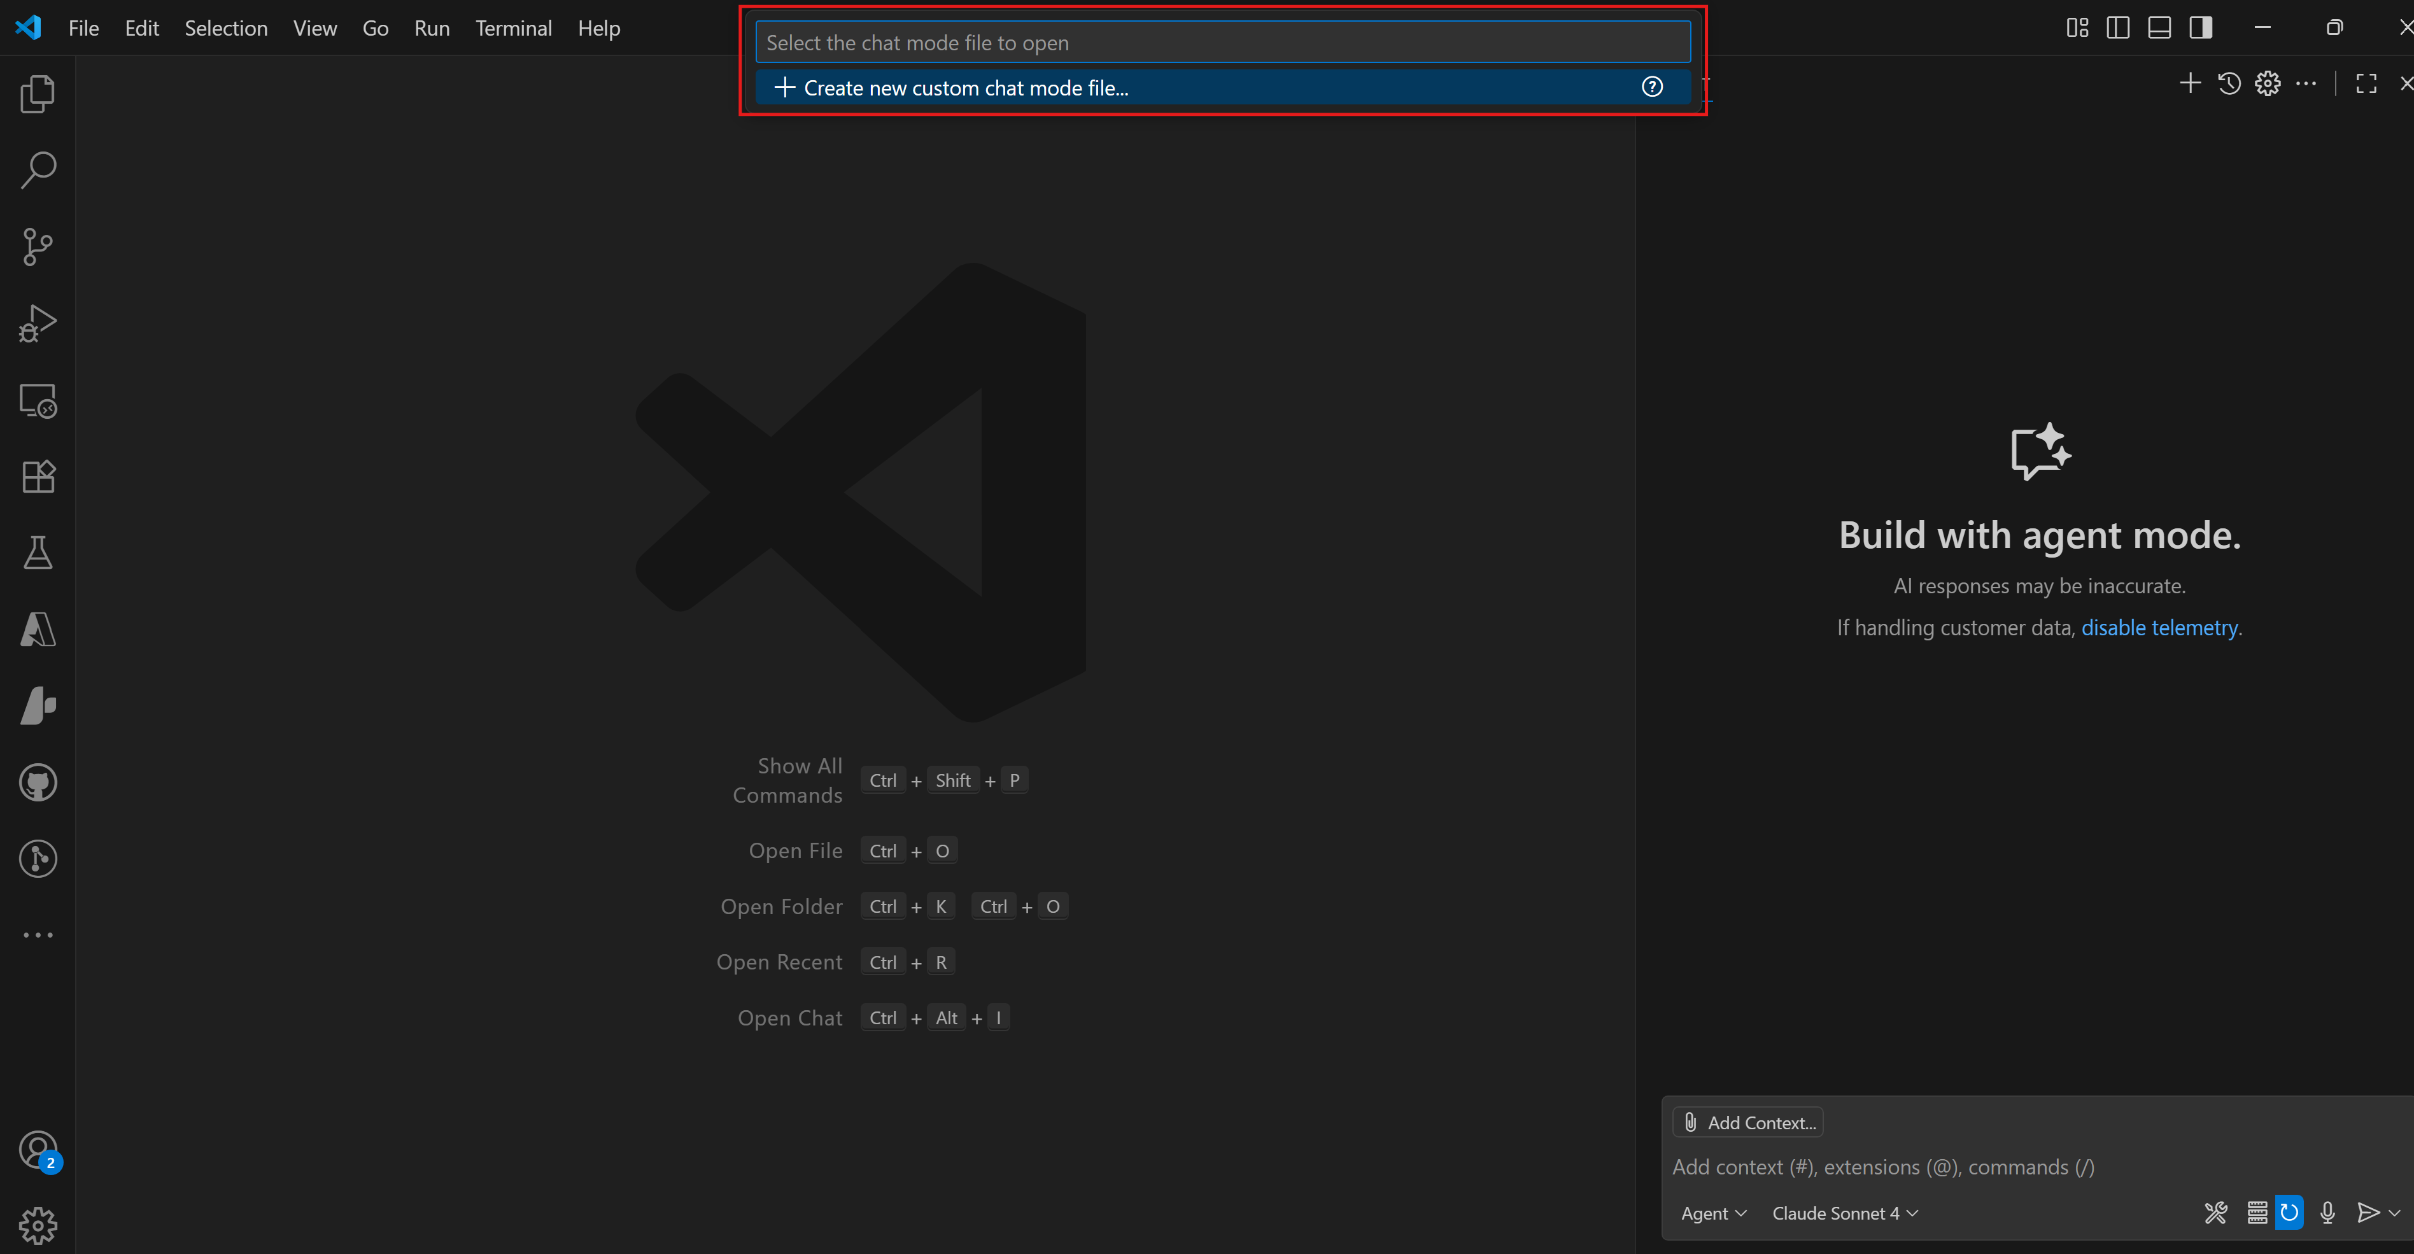Focus the chat mode file search field

point(1223,42)
